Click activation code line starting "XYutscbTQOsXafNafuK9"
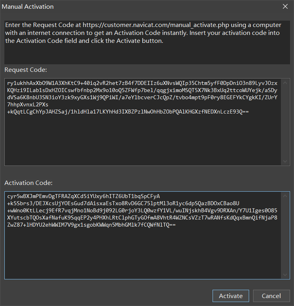This screenshot has width=294, height=306. point(142,217)
